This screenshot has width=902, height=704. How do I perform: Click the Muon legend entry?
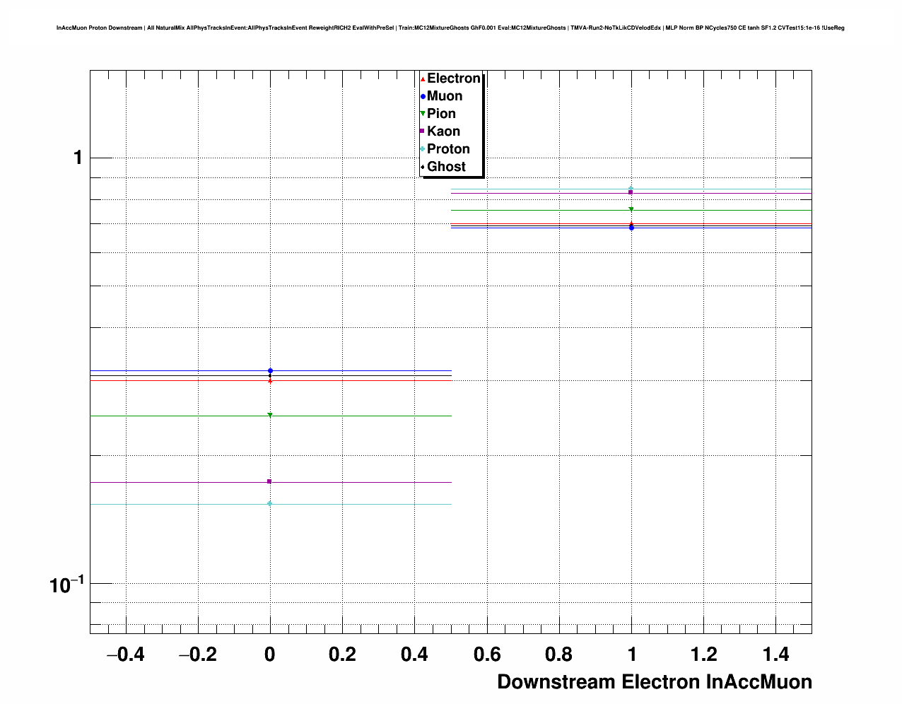tap(442, 96)
